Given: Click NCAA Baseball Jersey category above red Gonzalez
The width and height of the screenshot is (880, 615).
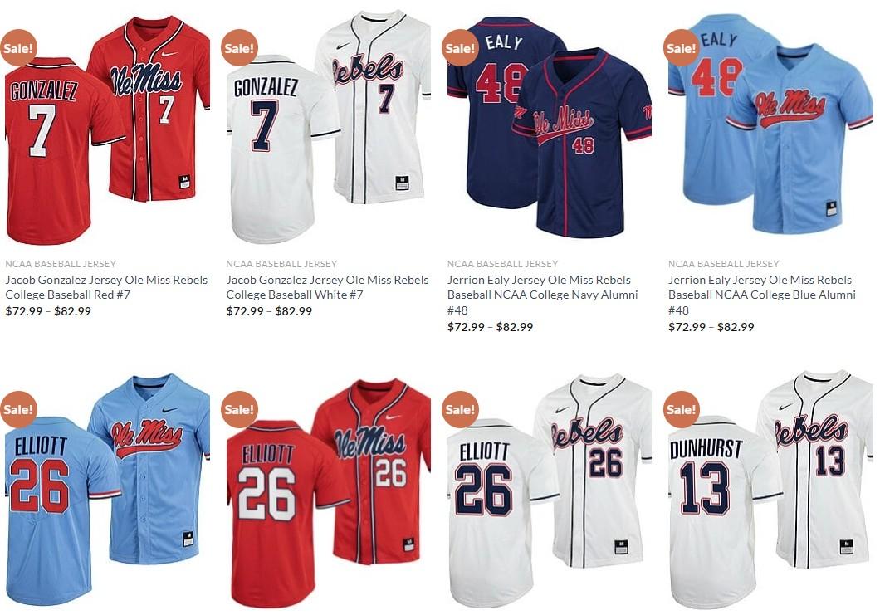Looking at the screenshot, I should click(61, 264).
